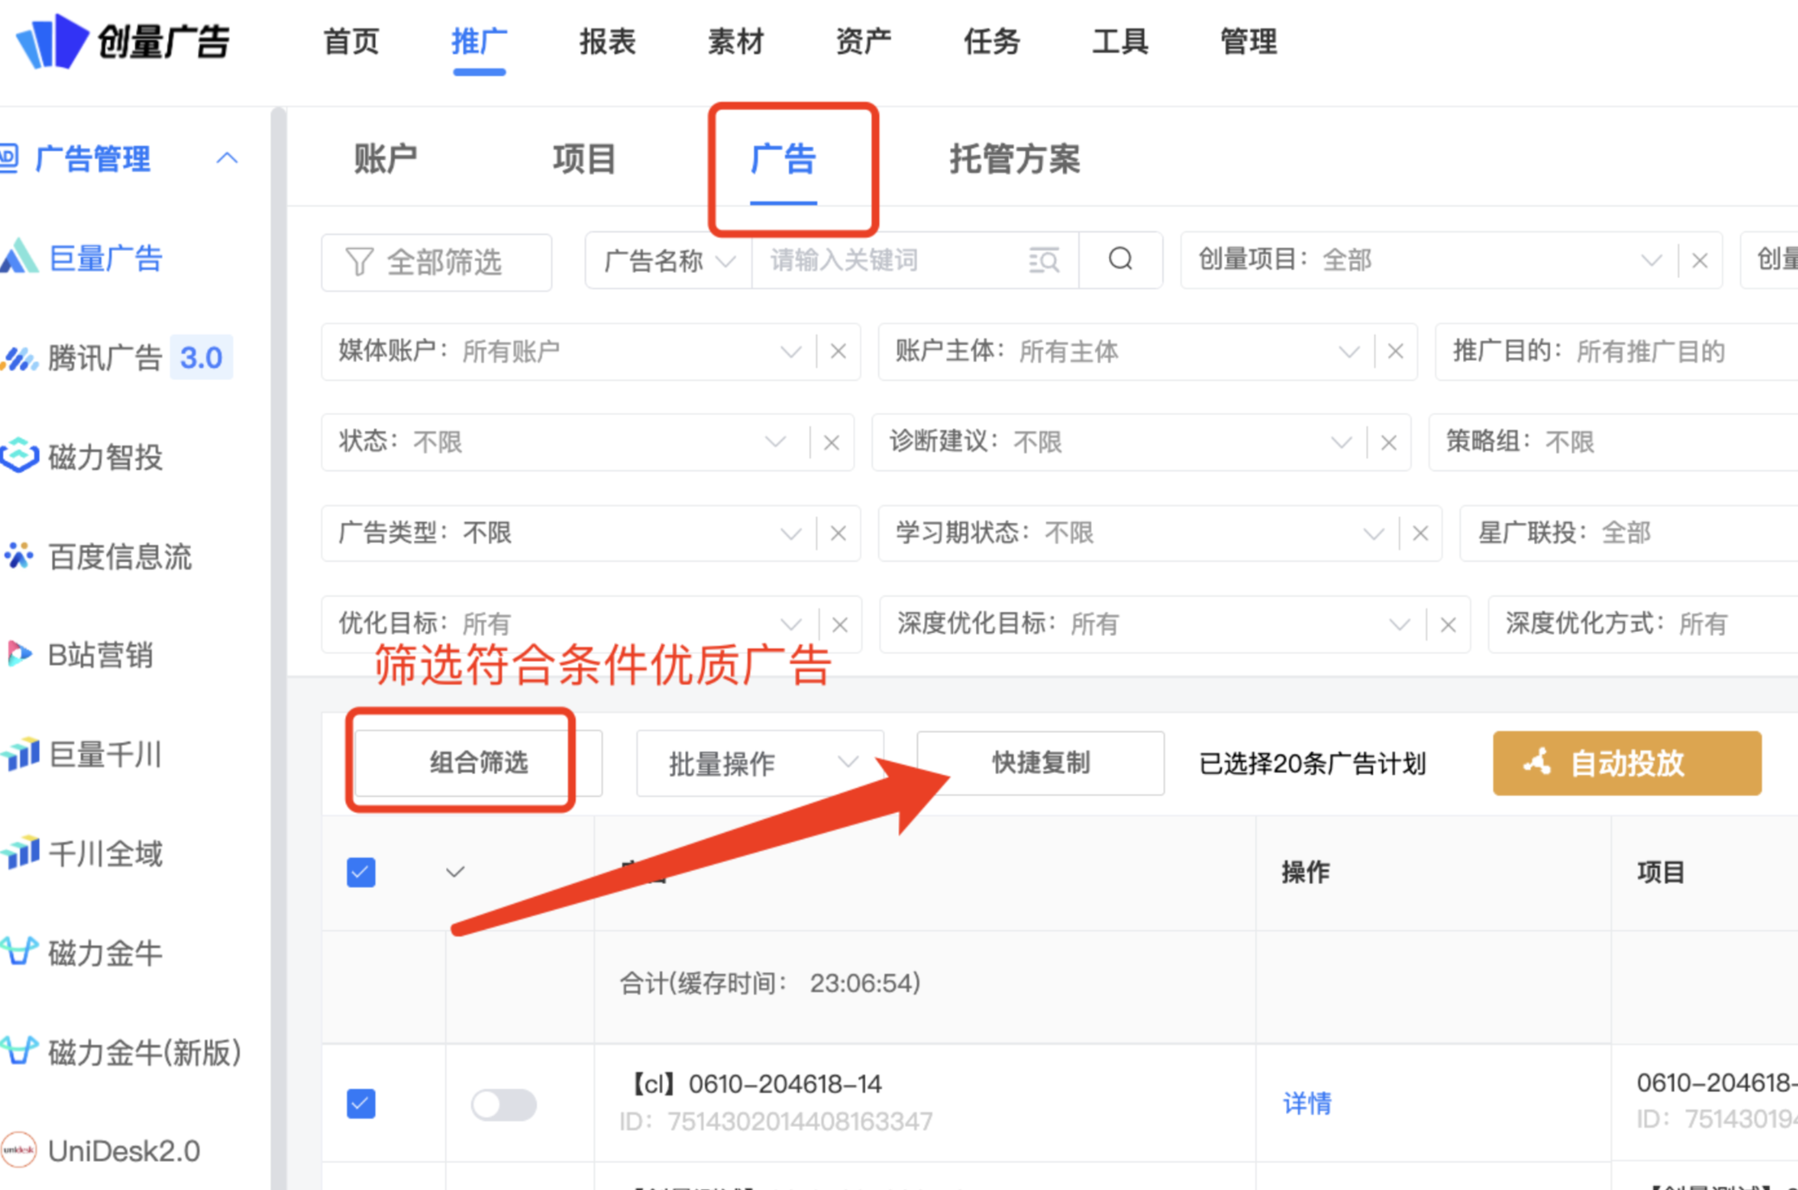Clear the 学习期状态 filter
This screenshot has width=1798, height=1190.
pyautogui.click(x=1420, y=533)
